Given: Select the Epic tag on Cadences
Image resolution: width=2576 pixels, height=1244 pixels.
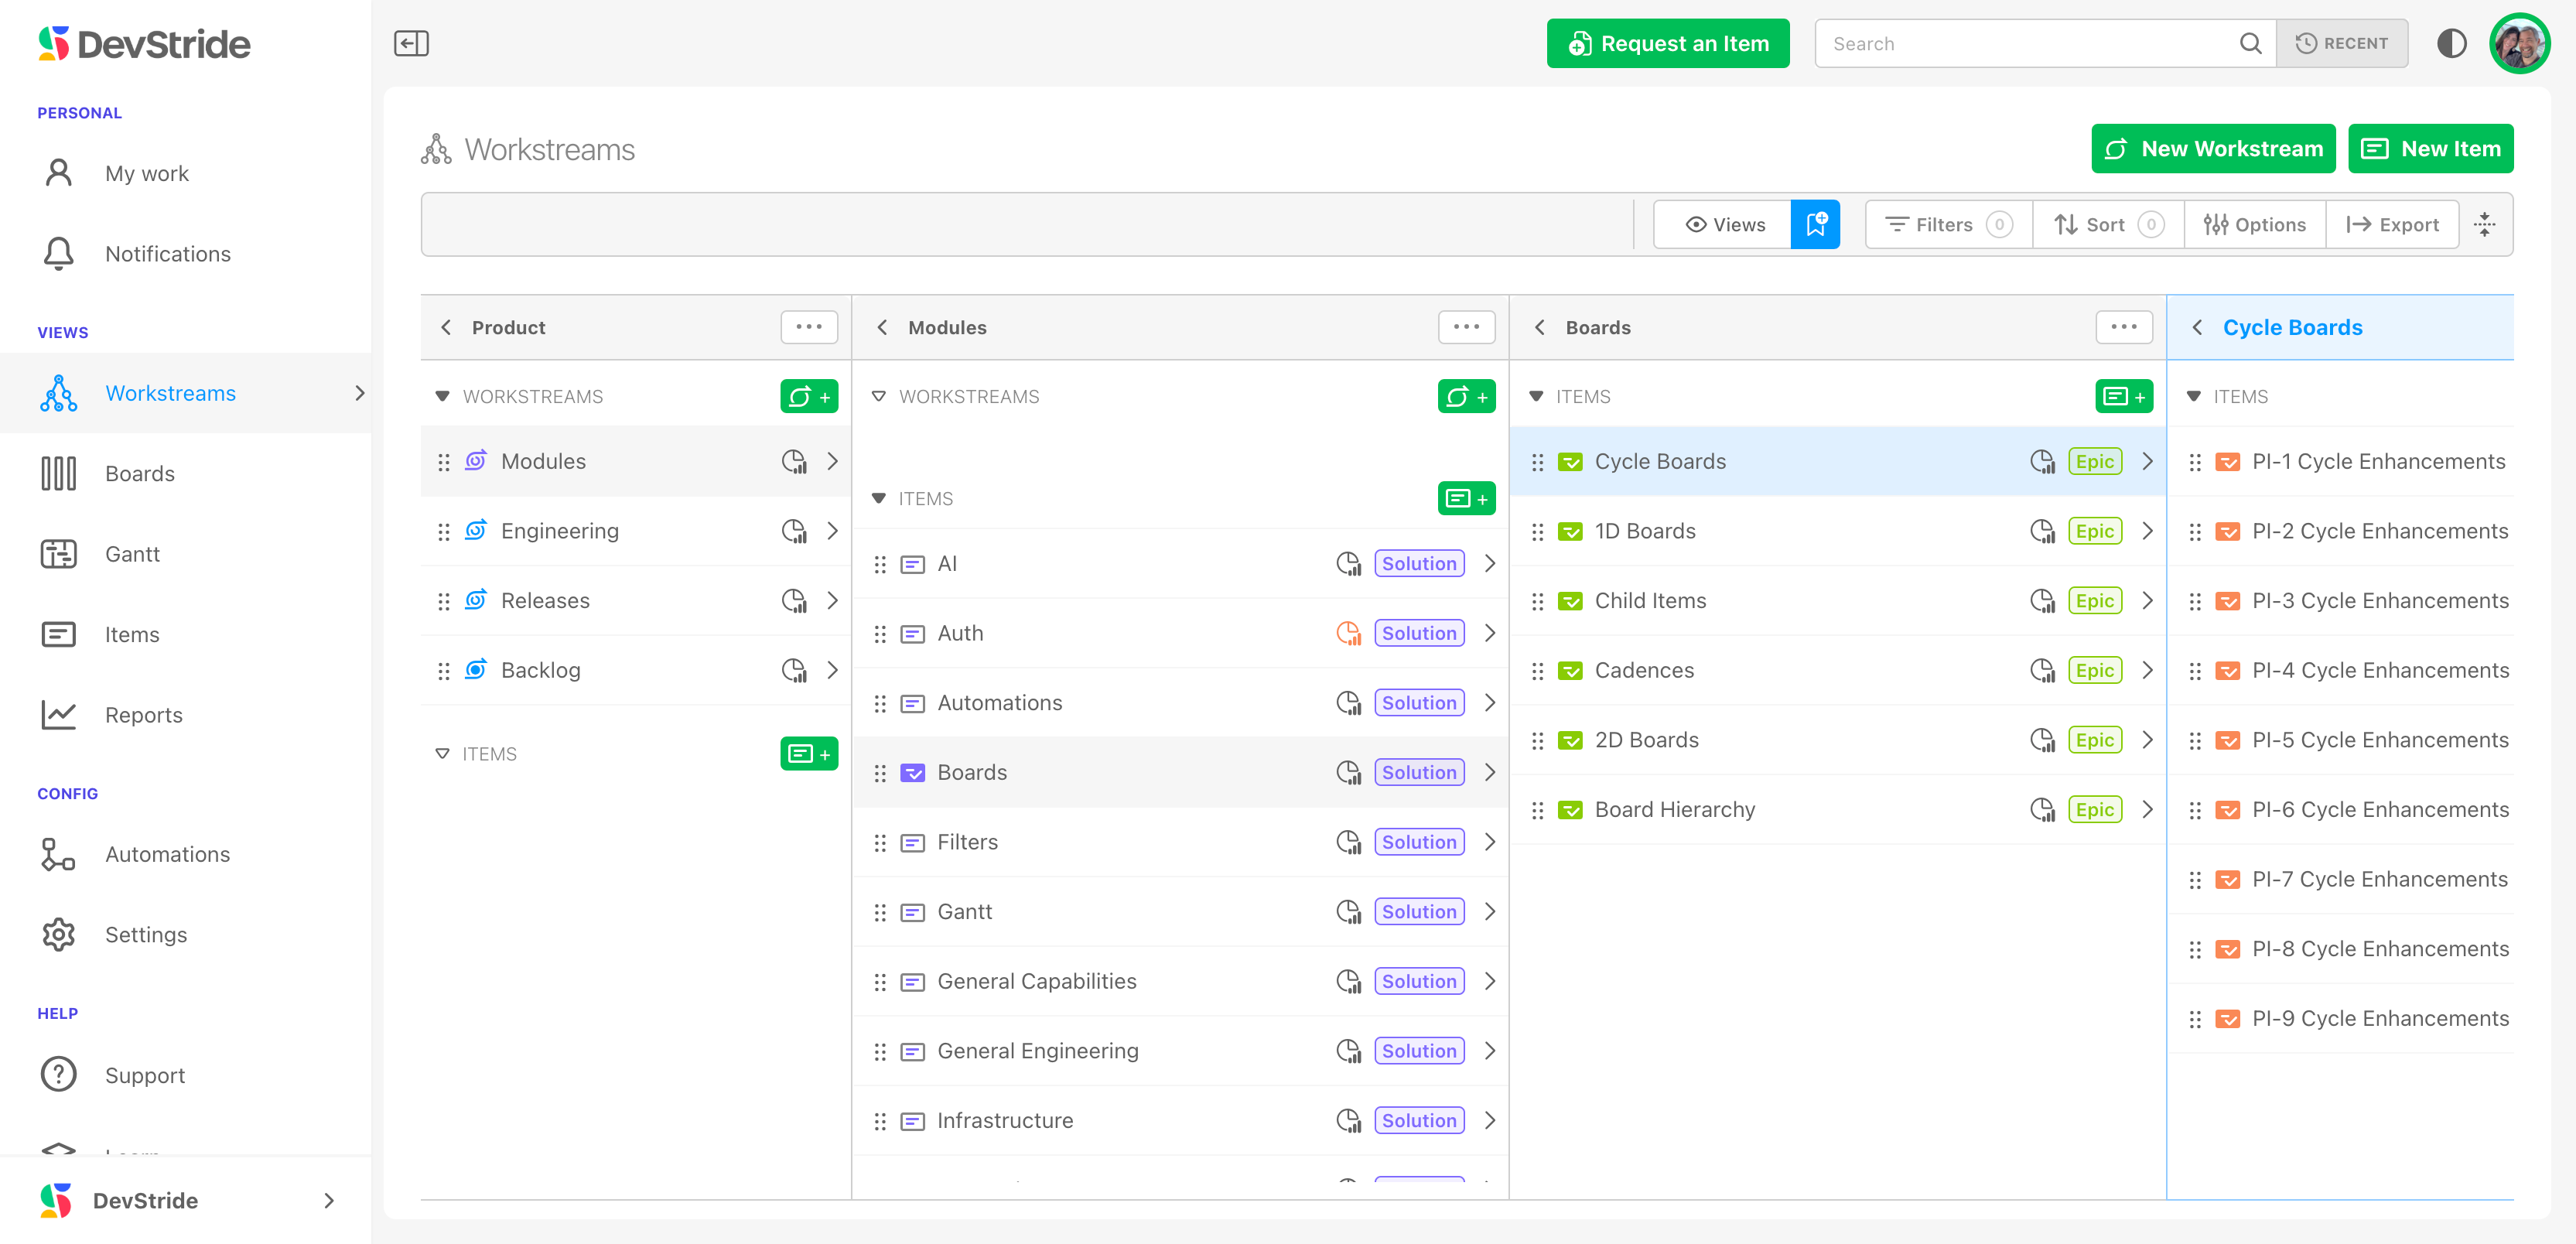Looking at the screenshot, I should click(x=2094, y=670).
